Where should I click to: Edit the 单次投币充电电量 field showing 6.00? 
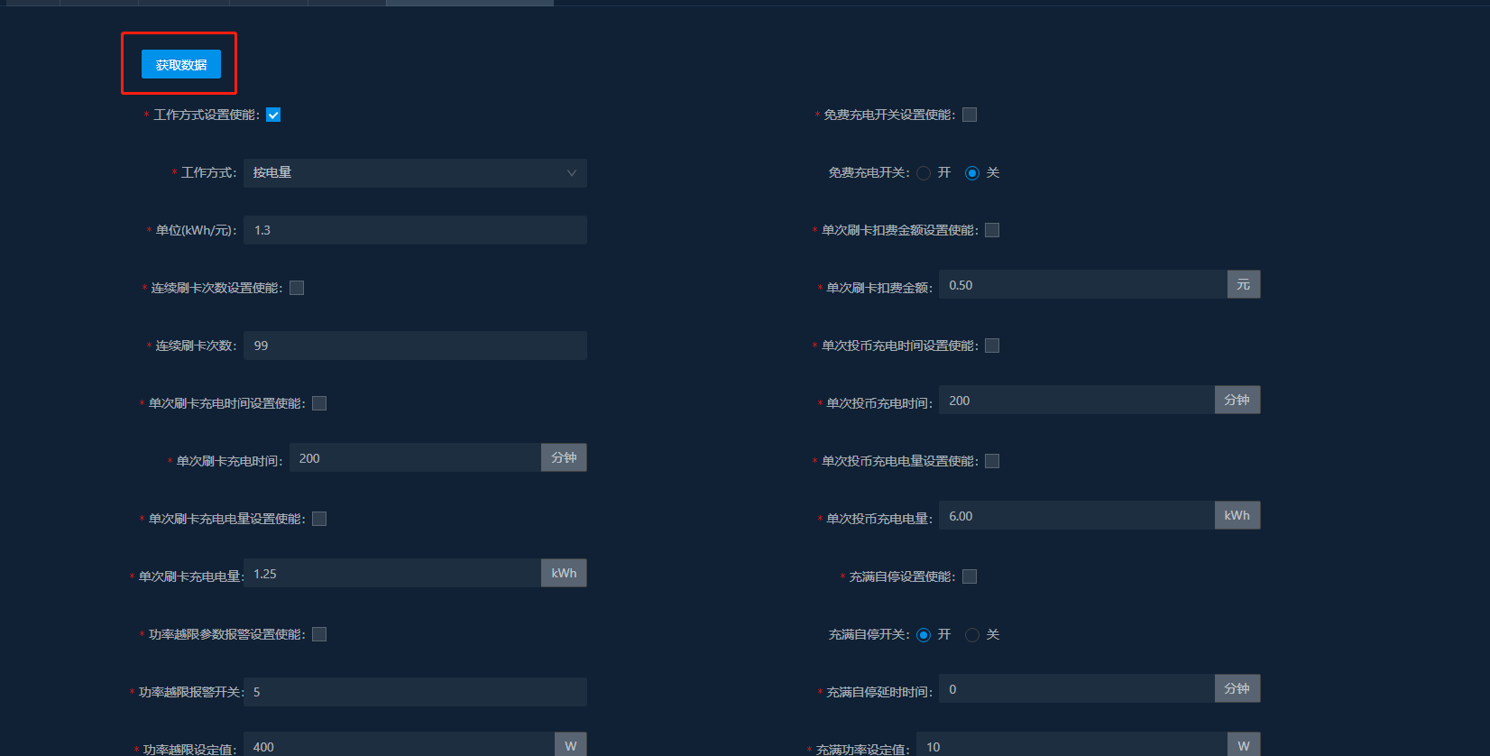(x=1076, y=516)
